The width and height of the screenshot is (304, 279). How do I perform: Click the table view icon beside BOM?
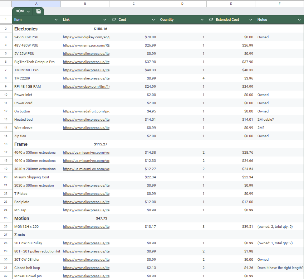[38, 11]
